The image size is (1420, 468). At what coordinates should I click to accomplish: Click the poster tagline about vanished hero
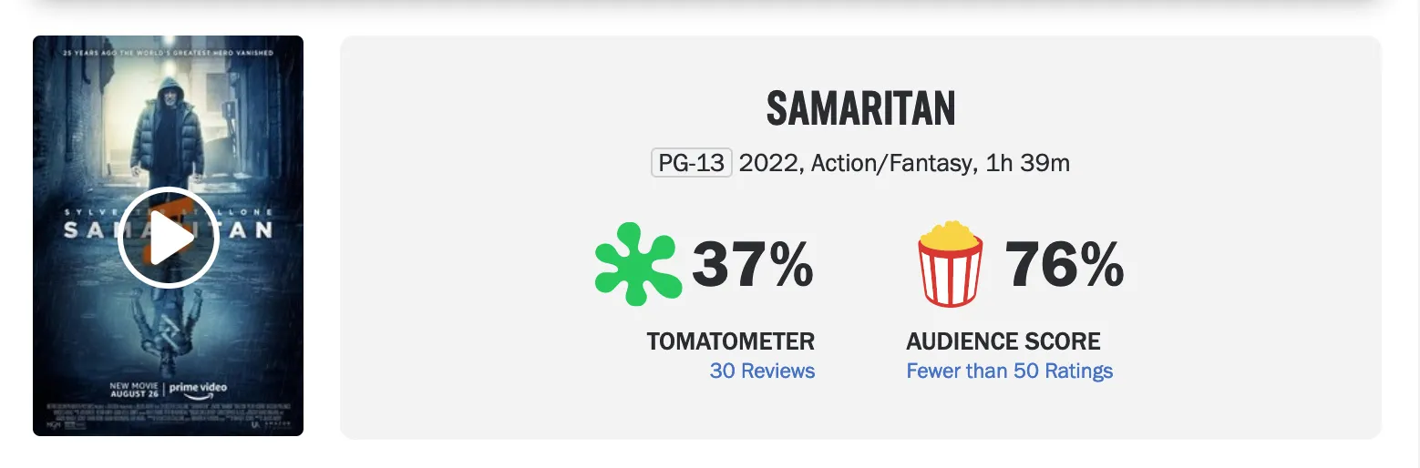coord(168,54)
